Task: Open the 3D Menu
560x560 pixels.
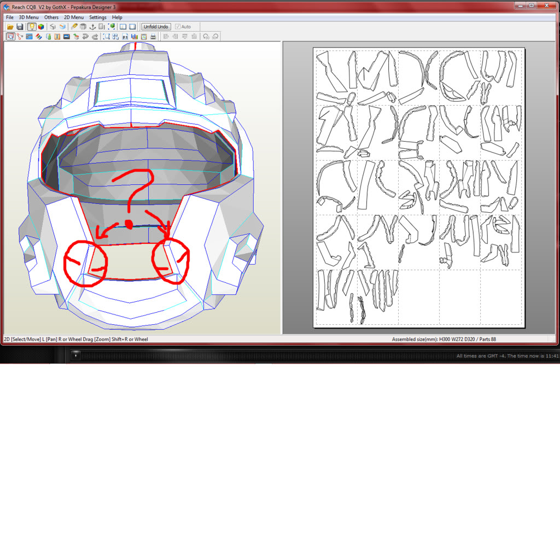Action: pos(28,17)
